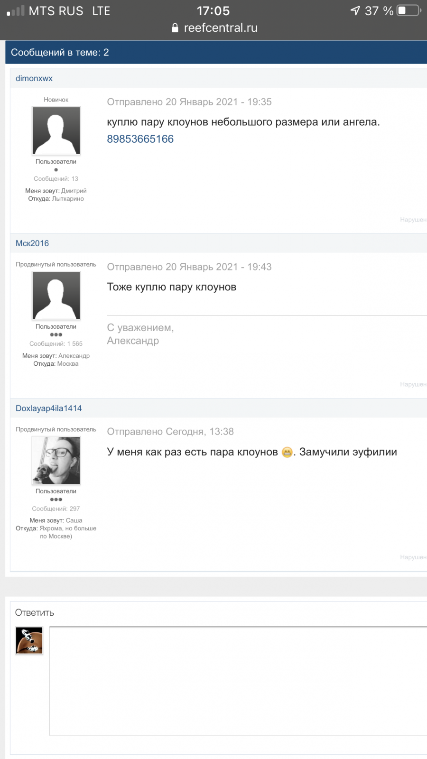
Task: Open Doxlayap4ila1414 user profile link
Action: 49,408
